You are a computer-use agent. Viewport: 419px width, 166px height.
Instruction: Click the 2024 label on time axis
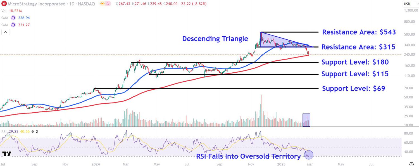[x=96, y=164]
